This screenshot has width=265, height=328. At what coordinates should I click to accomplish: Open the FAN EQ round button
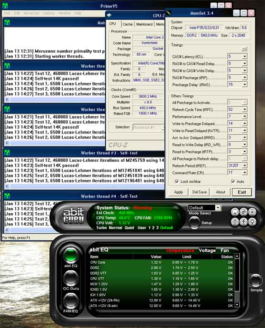[x=71, y=300]
